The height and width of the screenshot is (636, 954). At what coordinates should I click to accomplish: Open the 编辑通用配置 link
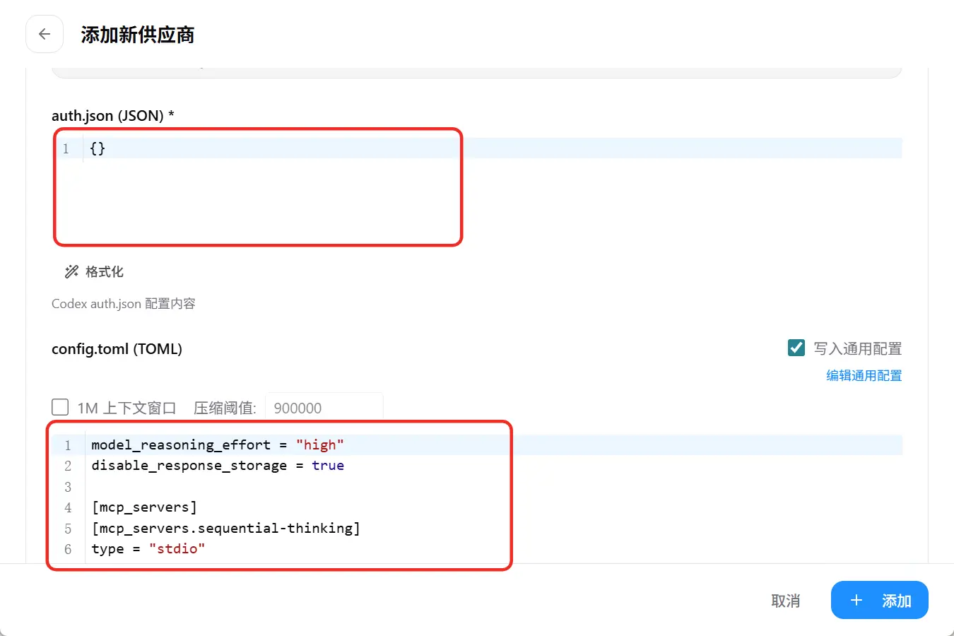[x=864, y=376]
